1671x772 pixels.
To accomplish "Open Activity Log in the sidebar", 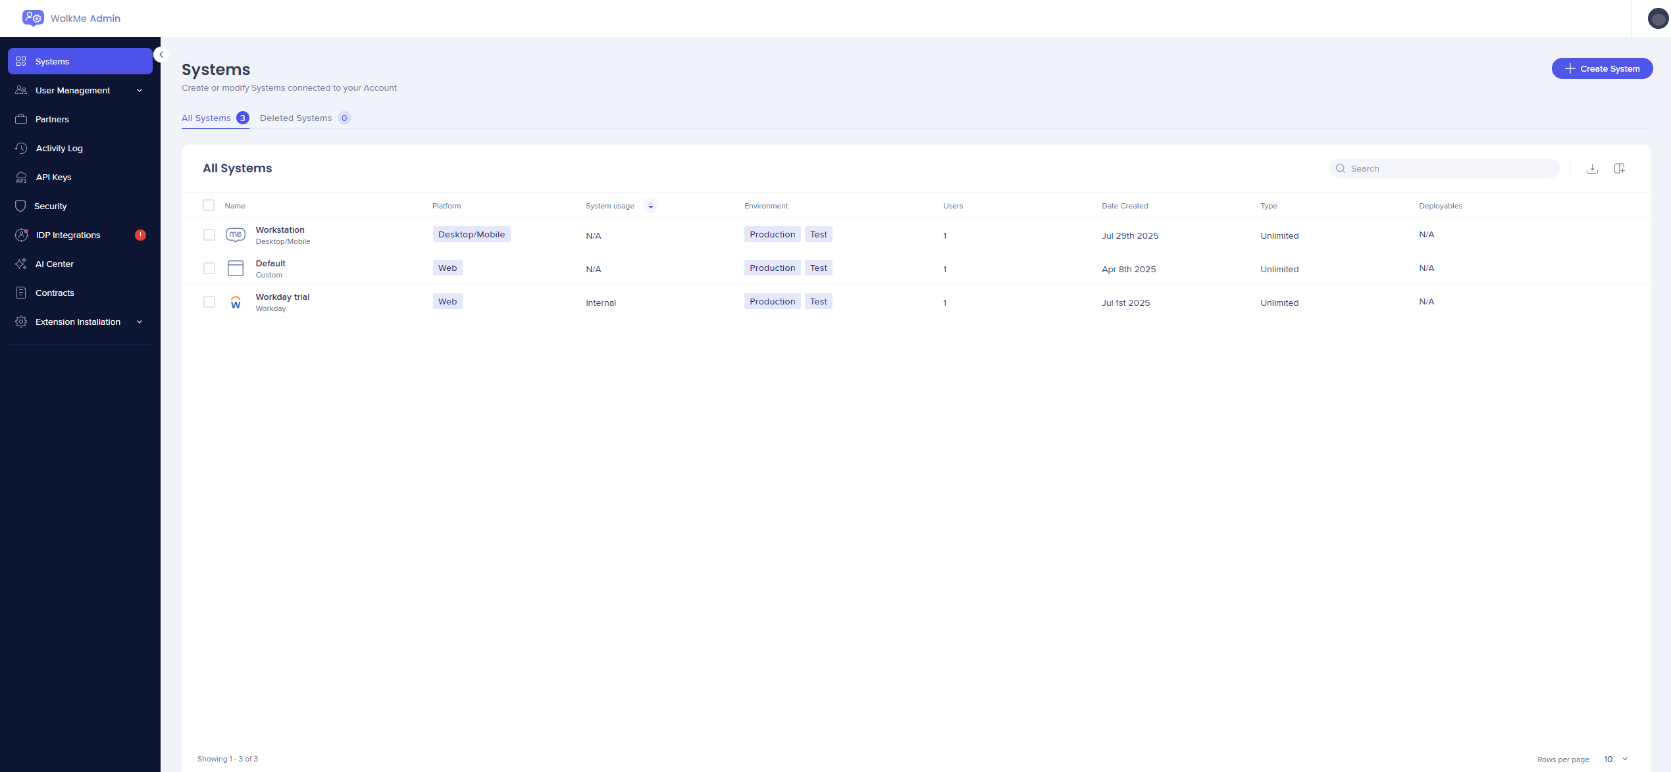I will tap(59, 149).
